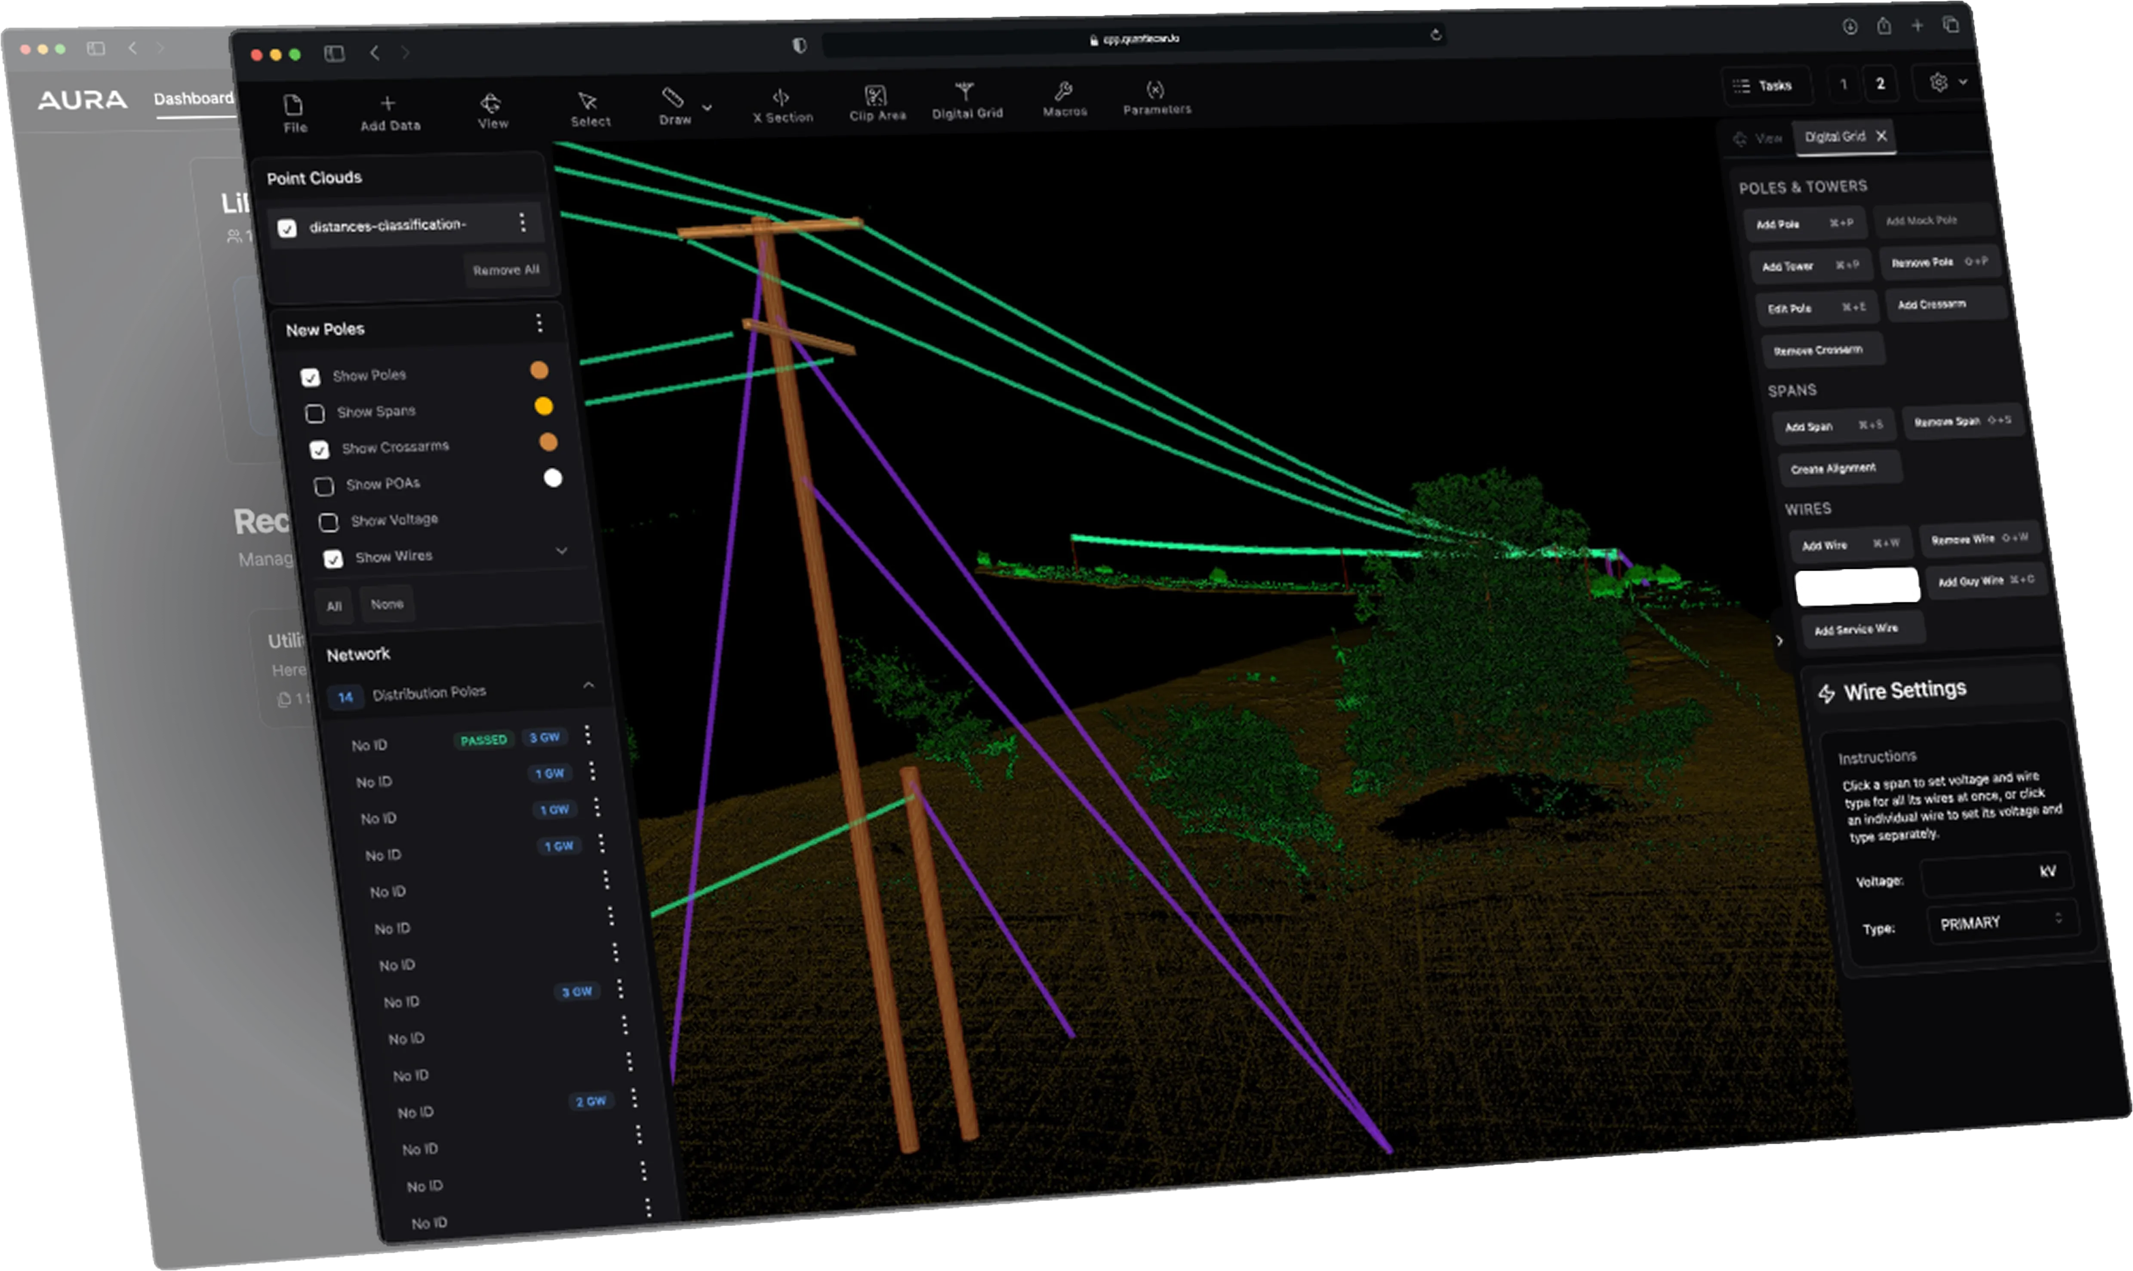Open the View tool in toolbar

point(490,103)
